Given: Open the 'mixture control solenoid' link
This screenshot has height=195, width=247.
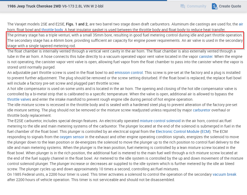Looking at the screenshot, I should coord(160,121).
